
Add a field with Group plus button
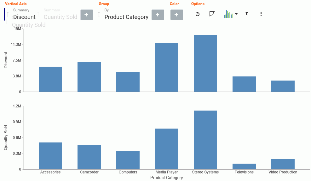click(x=158, y=15)
